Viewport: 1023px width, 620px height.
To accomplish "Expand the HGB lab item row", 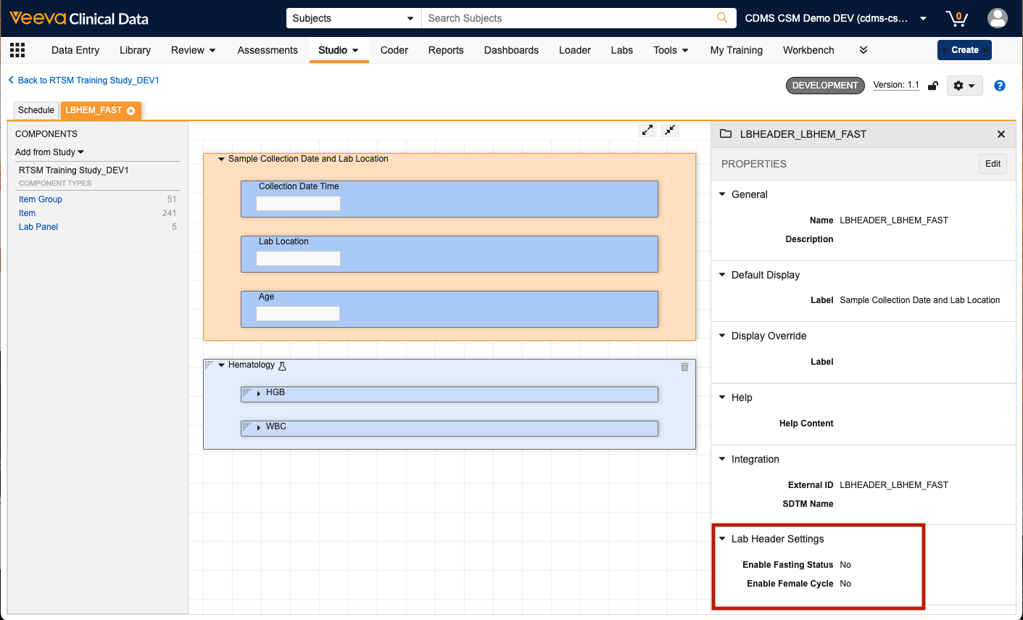I will point(259,393).
